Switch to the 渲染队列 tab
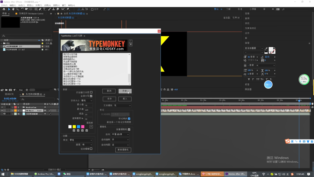The image size is (314, 177). click(9, 94)
